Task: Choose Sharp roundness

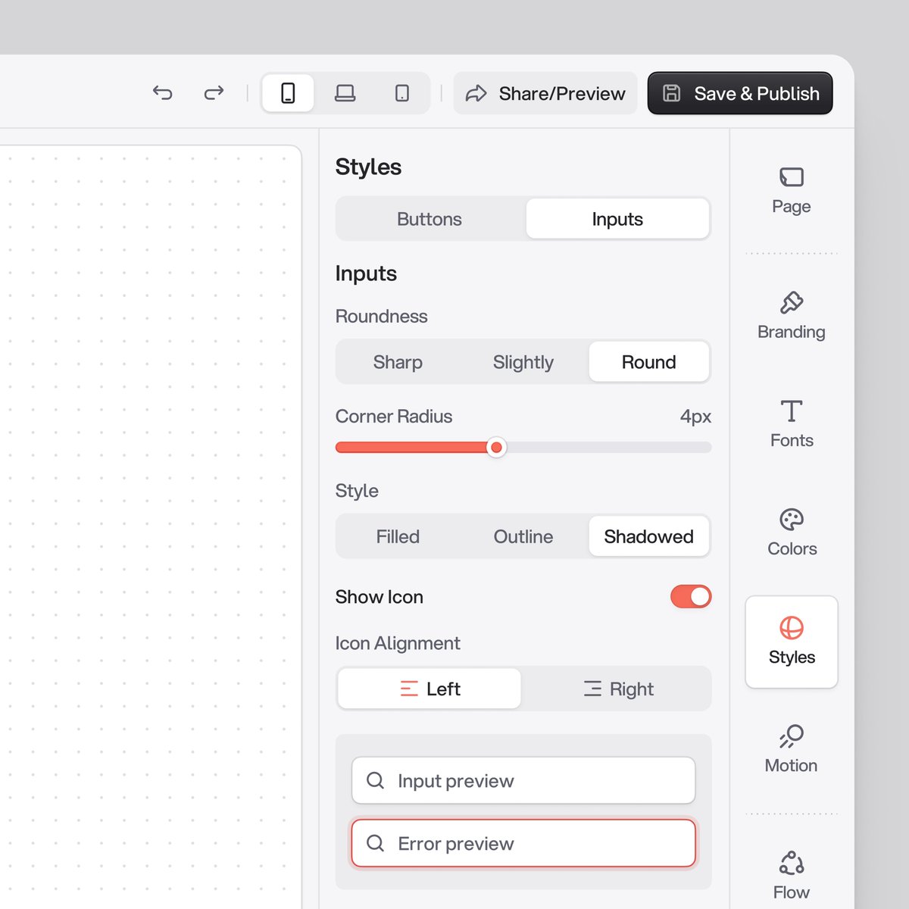Action: (x=398, y=362)
